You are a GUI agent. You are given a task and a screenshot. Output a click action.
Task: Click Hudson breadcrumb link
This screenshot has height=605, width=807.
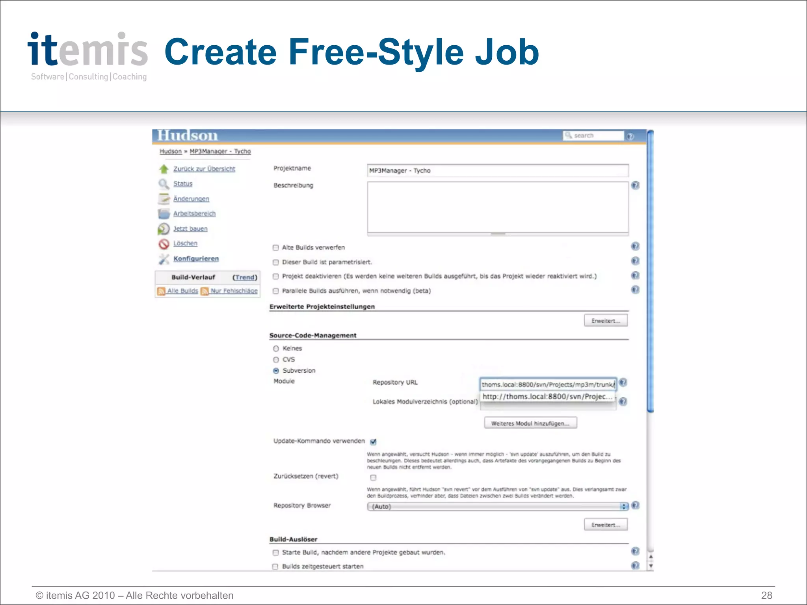171,152
